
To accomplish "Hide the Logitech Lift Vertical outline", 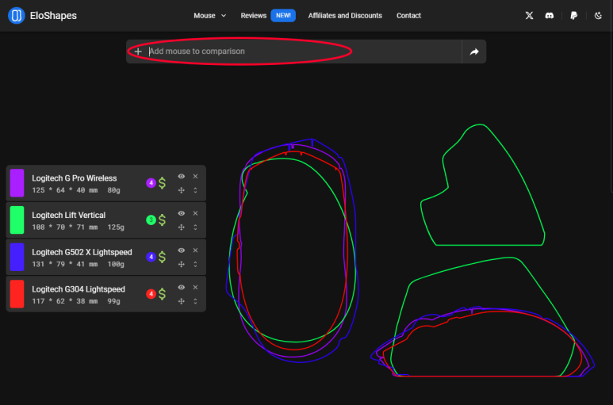I will tap(182, 214).
